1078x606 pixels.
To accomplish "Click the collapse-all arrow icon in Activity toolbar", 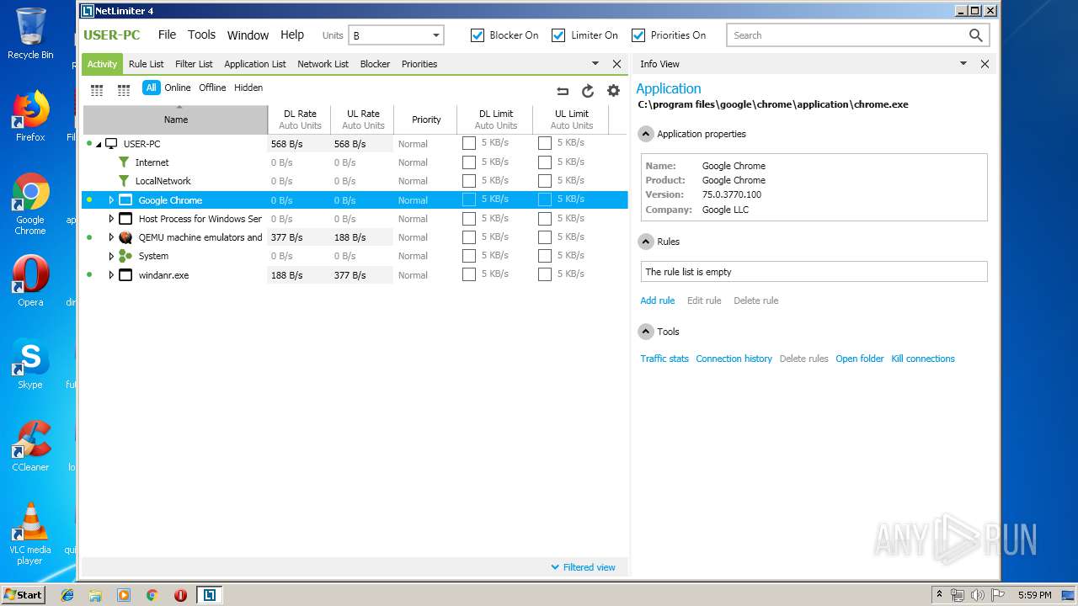I will click(563, 91).
